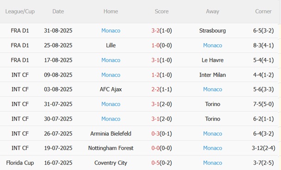Screen dimensions: 281x170
Task: Select the Score column header
Action: [x=161, y=12]
